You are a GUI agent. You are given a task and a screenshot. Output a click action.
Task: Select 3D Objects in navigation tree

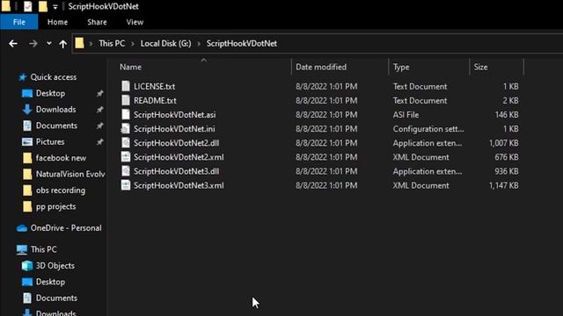[x=55, y=265]
